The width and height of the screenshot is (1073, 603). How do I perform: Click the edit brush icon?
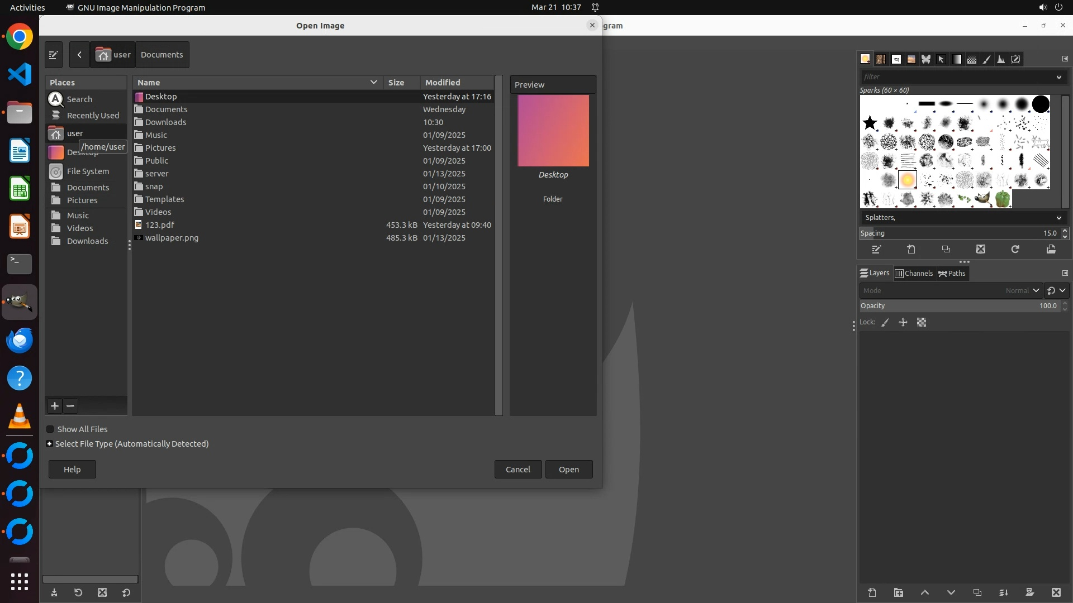click(x=876, y=250)
